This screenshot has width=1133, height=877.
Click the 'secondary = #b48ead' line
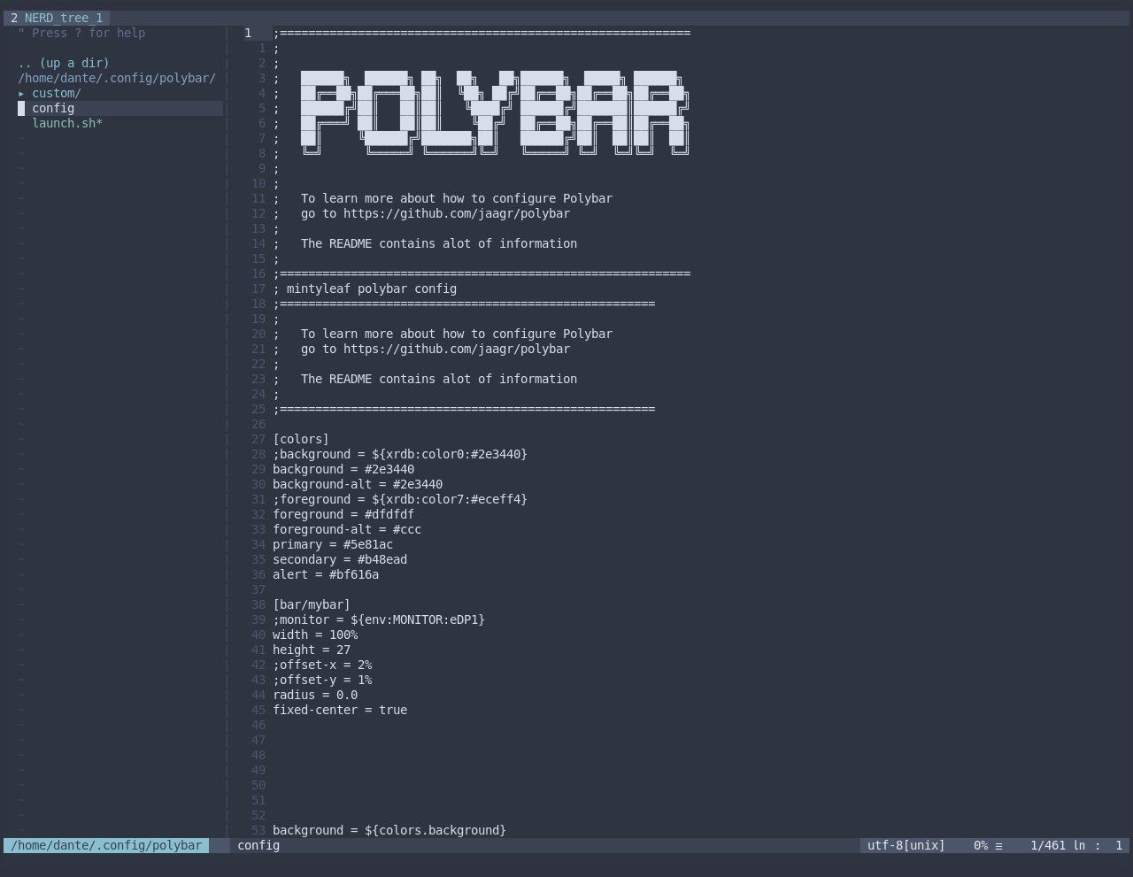point(340,559)
